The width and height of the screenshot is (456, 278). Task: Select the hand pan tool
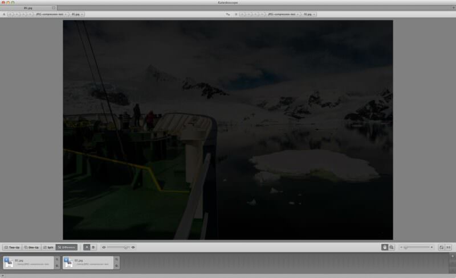[384, 247]
